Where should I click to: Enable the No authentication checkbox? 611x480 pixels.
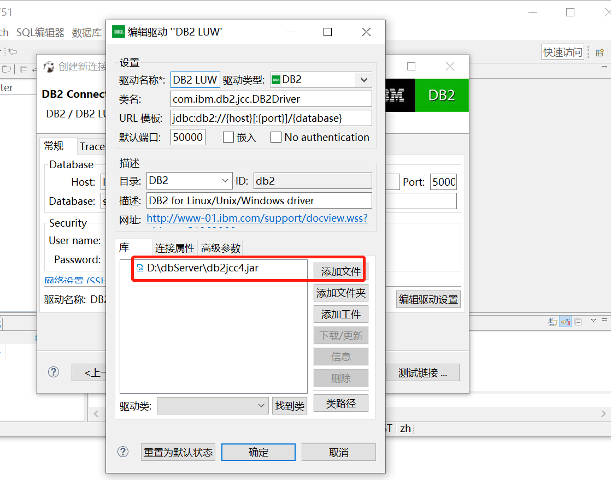(276, 137)
